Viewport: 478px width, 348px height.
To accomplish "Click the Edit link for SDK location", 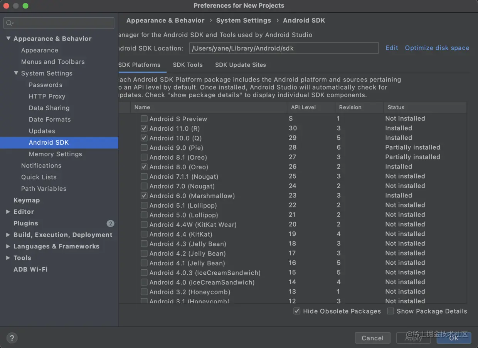I will click(x=392, y=48).
